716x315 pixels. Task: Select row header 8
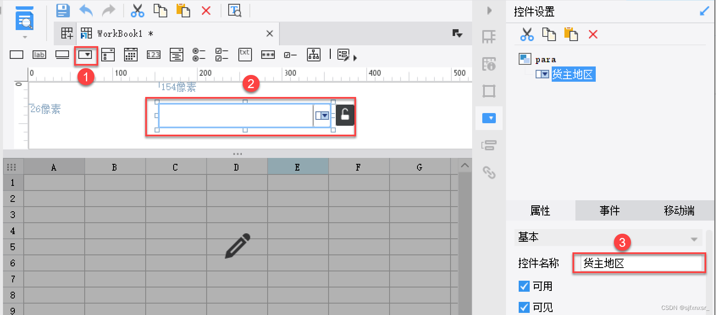[13, 295]
